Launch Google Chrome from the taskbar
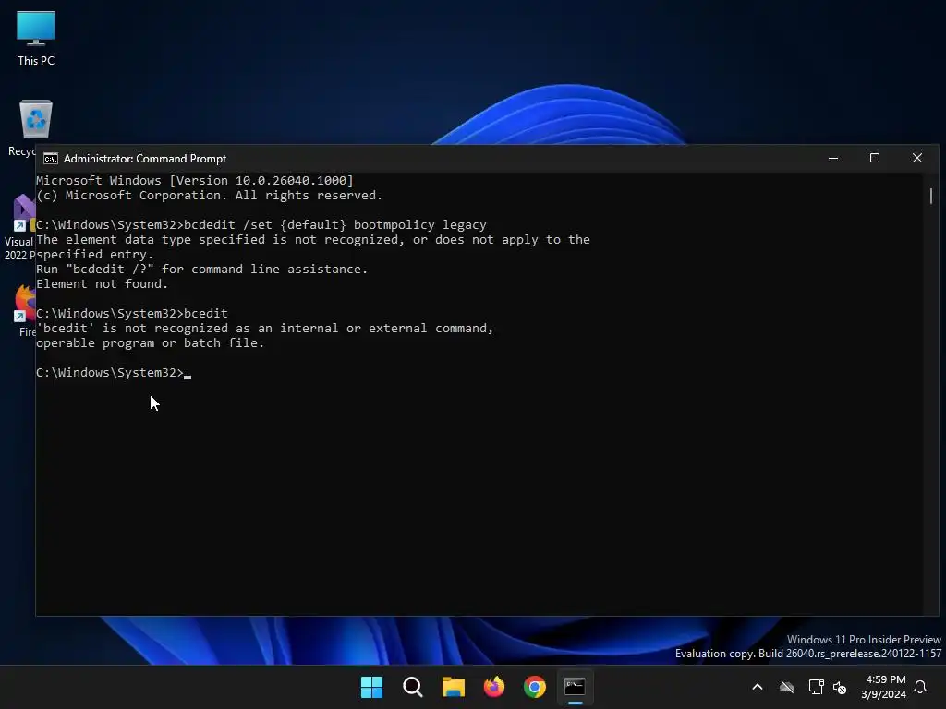This screenshot has width=946, height=709. pyautogui.click(x=535, y=687)
